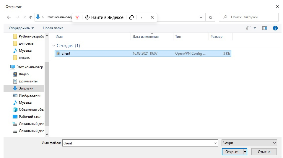Select the client OpenVPN config file
The width and height of the screenshot is (283, 158).
(66, 53)
